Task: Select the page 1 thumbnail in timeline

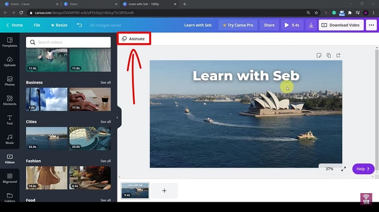Action: [135, 190]
